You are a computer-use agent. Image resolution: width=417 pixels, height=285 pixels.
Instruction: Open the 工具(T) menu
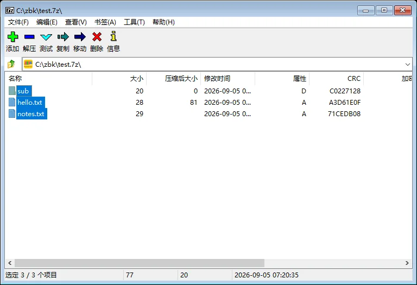pyautogui.click(x=134, y=22)
